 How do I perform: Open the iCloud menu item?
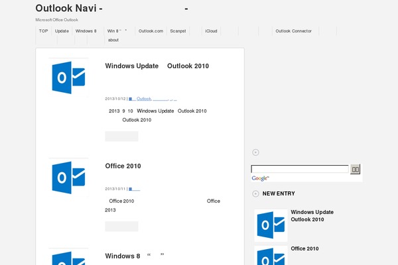coord(211,31)
